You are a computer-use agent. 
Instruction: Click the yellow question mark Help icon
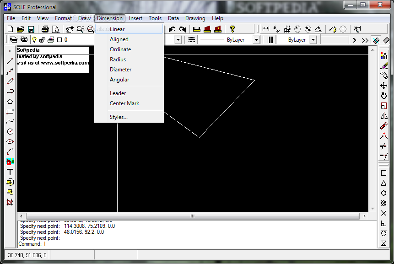[232, 29]
